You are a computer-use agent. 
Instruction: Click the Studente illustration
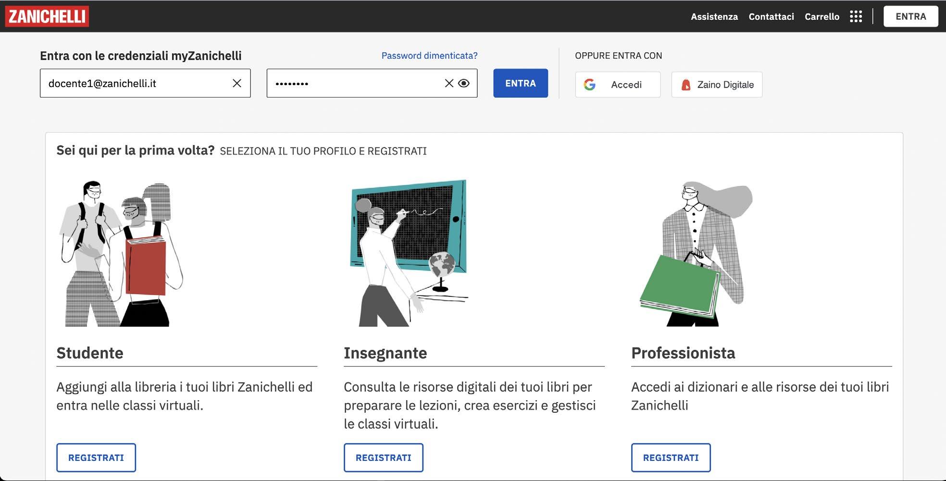coord(120,254)
